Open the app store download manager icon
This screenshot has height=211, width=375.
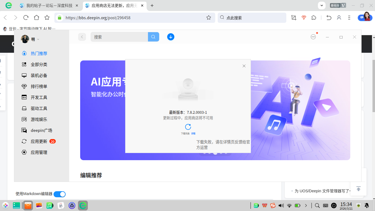[171, 37]
